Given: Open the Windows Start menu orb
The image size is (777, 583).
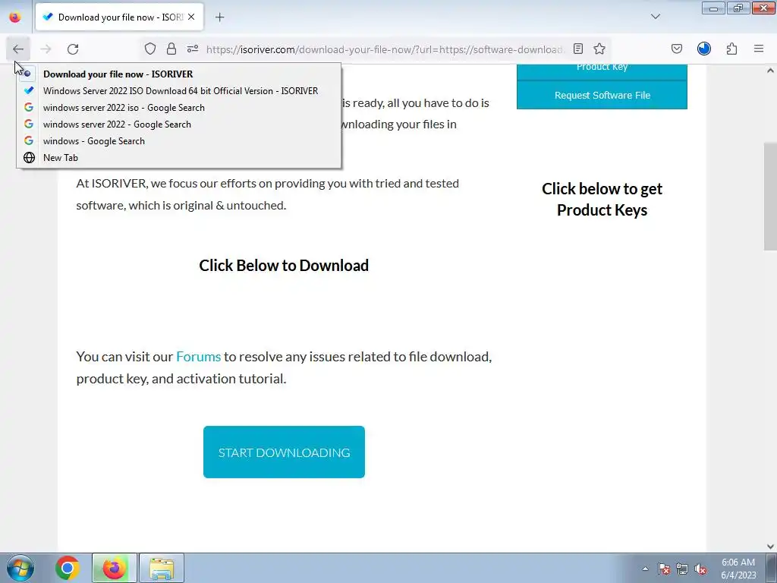Looking at the screenshot, I should pyautogui.click(x=20, y=568).
